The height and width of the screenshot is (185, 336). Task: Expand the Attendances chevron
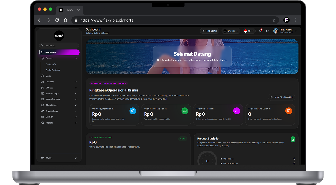76,105
